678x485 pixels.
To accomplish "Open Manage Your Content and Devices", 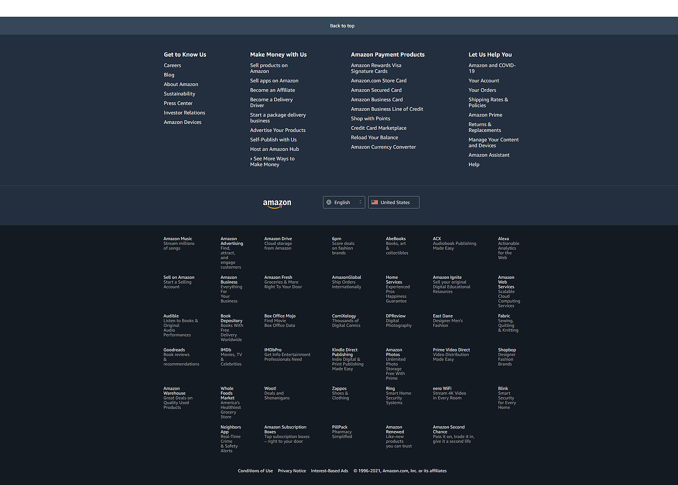I will [x=494, y=143].
